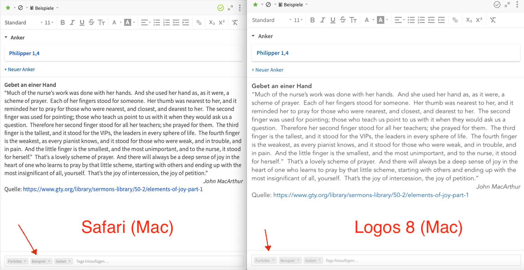Screen dimensions: 524x270
Task: Toggle the gray checkmark circle in Logos 8 panel
Action: tap(497, 5)
